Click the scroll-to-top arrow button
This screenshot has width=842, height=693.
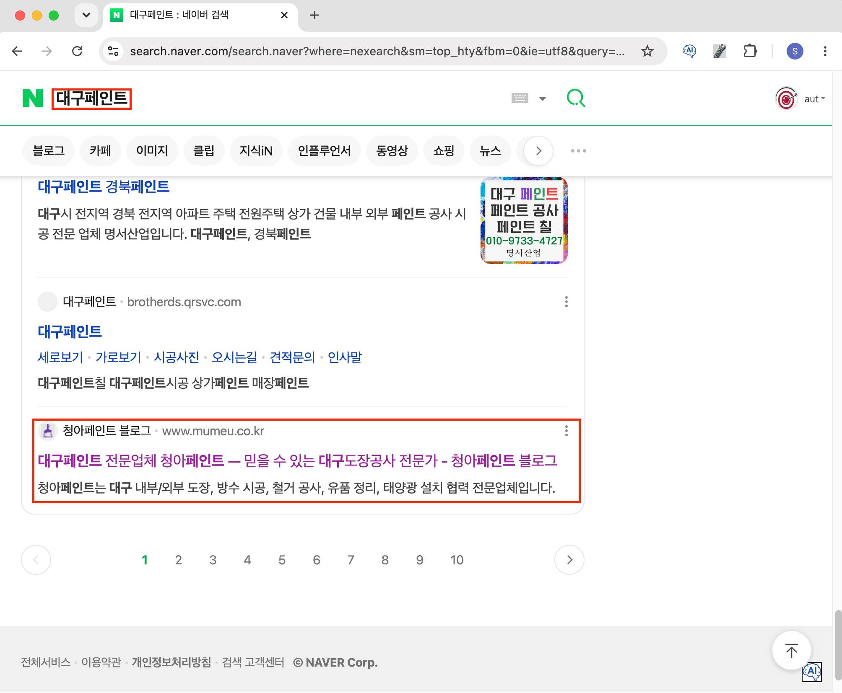coord(791,651)
